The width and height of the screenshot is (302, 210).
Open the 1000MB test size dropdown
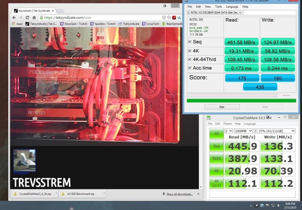[244, 131]
